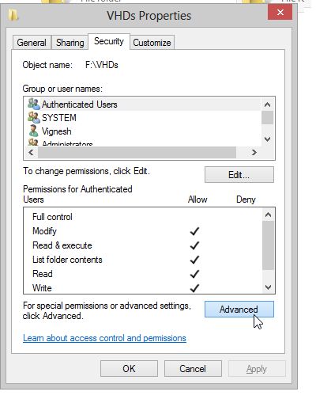Switch to the Security tab
316x399 pixels.
[x=109, y=41]
